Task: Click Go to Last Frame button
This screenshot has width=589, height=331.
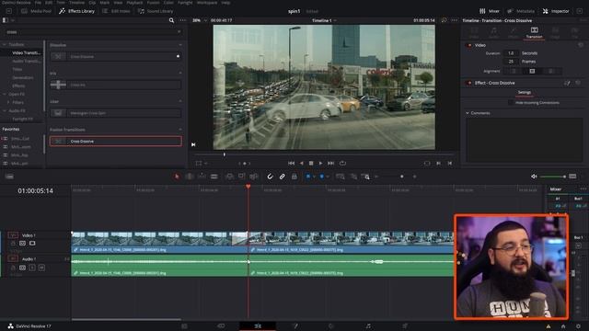Action: tap(331, 164)
